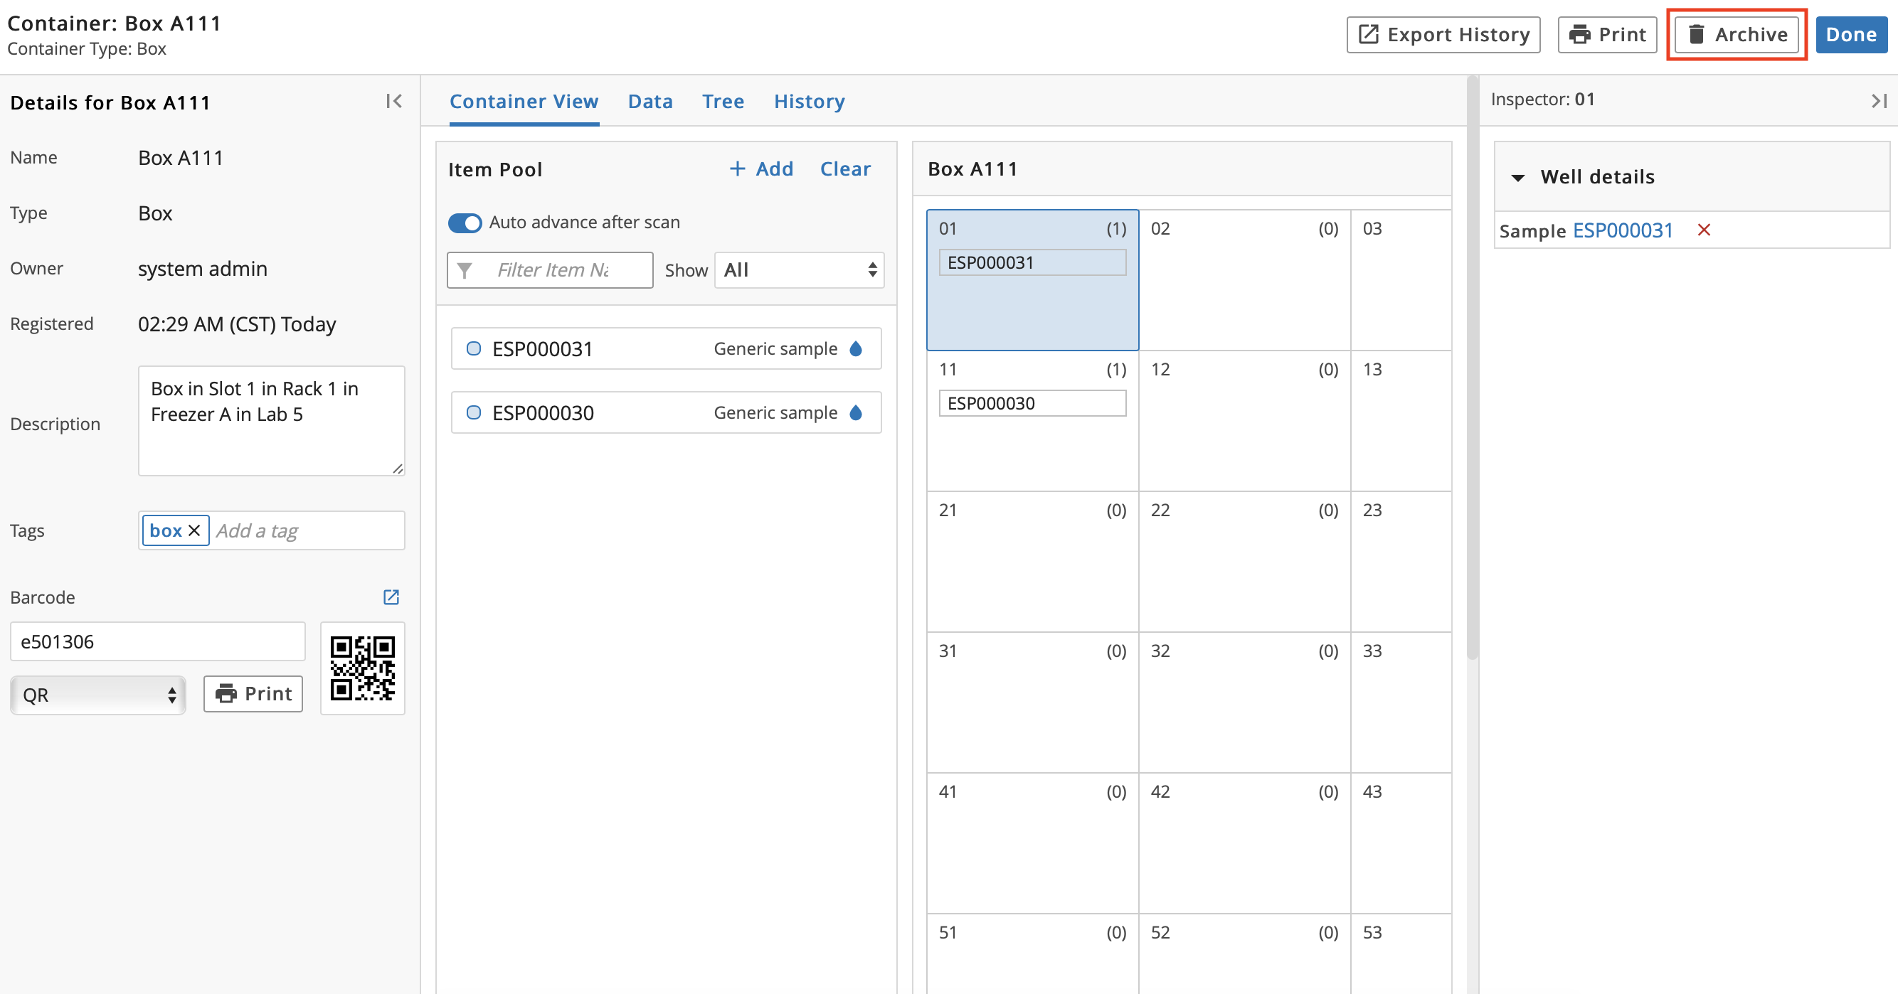Remove the box tag with its X
This screenshot has width=1898, height=994.
point(194,531)
